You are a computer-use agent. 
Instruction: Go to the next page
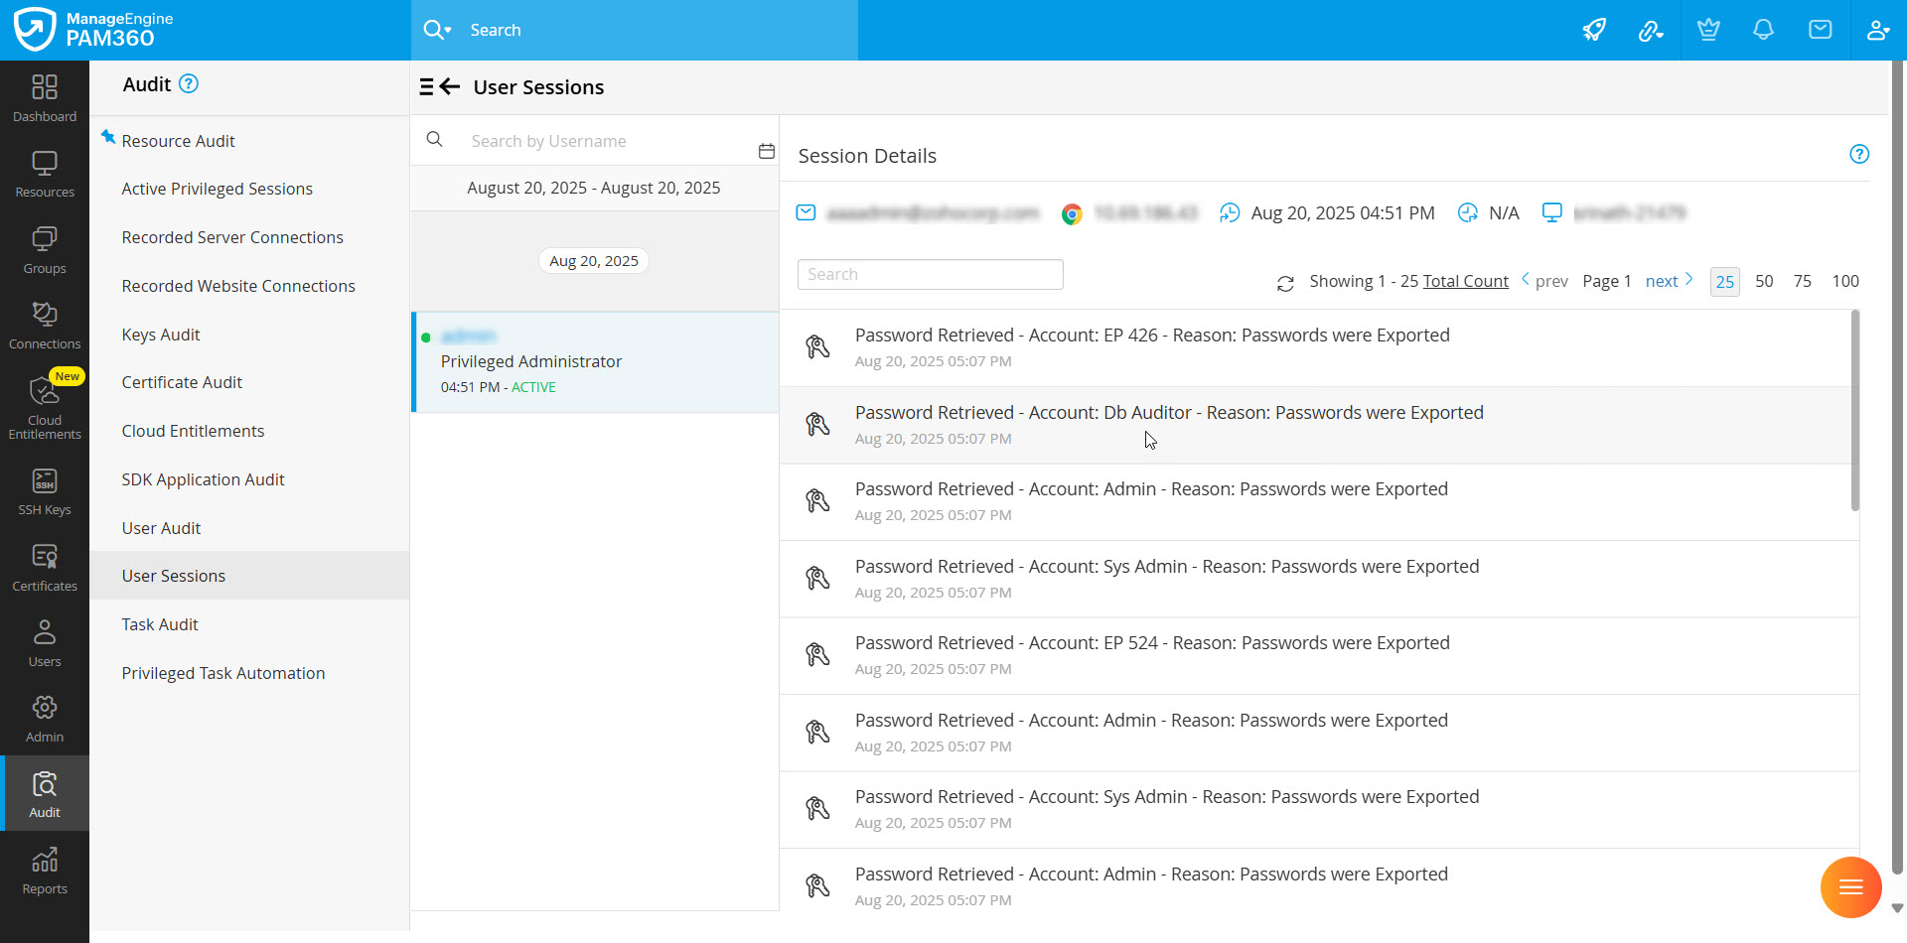[x=1669, y=281]
